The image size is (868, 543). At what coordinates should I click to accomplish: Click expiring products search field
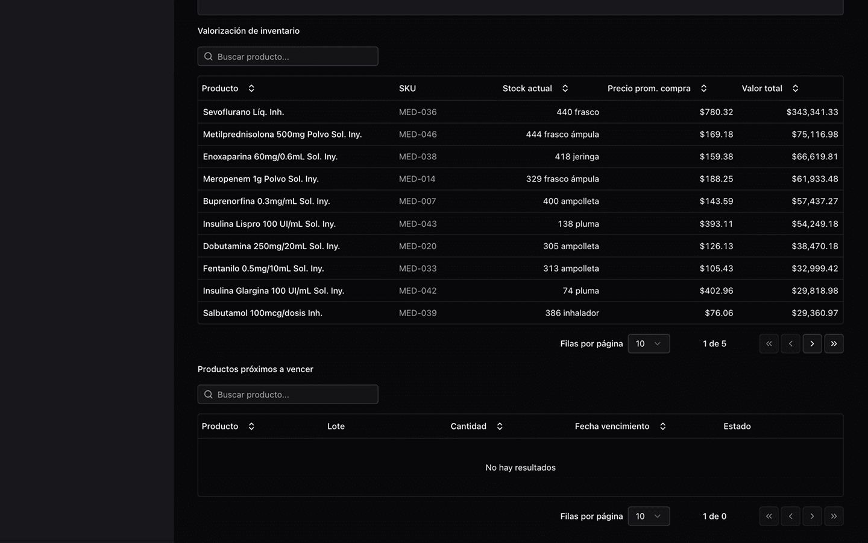click(x=288, y=395)
